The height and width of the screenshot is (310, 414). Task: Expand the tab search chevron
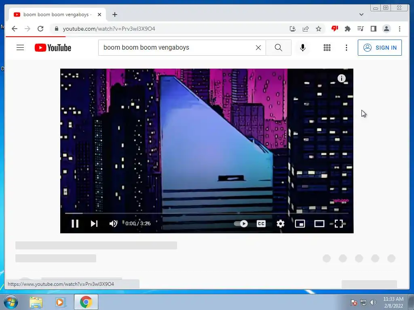click(361, 15)
